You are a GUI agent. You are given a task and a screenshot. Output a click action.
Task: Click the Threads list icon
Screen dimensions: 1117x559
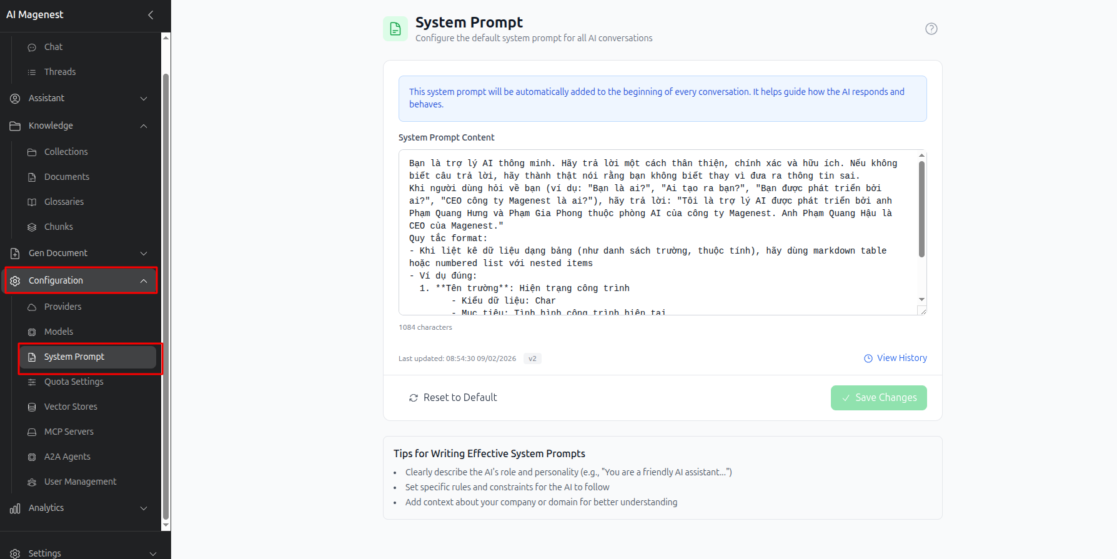(32, 72)
